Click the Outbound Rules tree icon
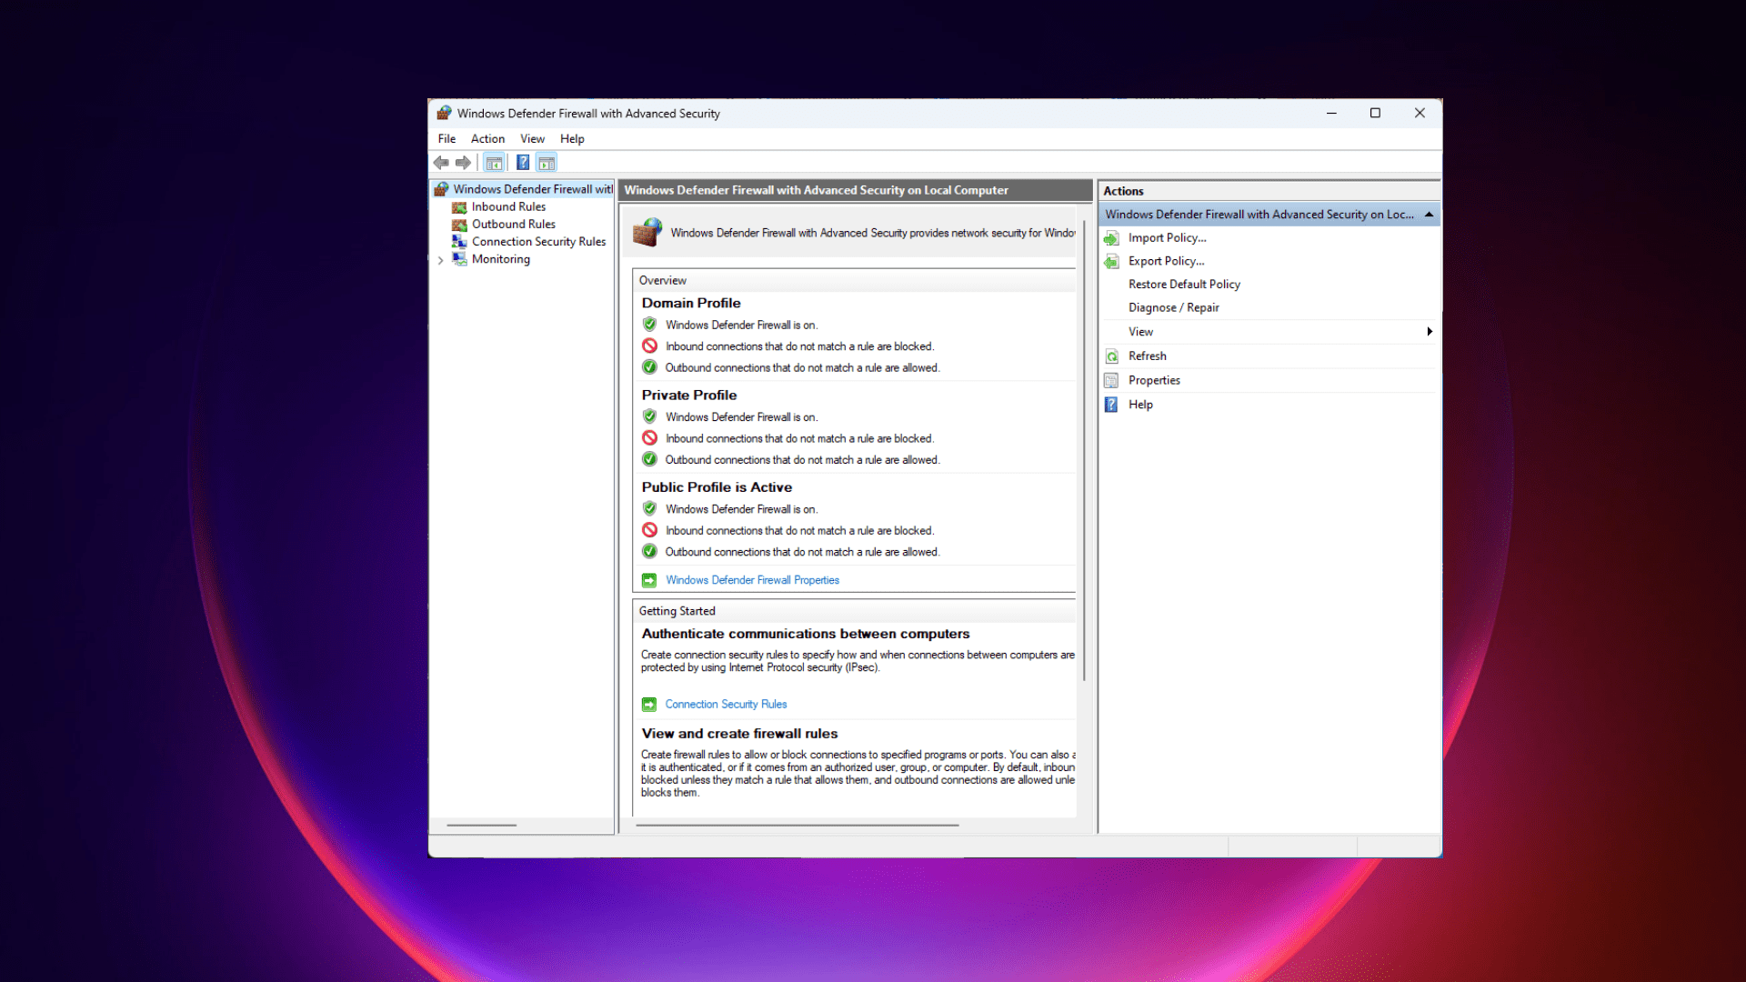 (459, 225)
